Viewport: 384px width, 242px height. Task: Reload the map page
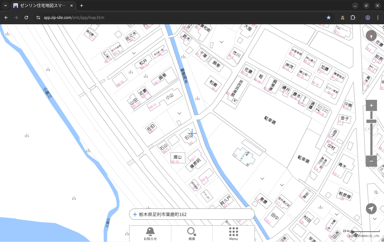[26, 18]
